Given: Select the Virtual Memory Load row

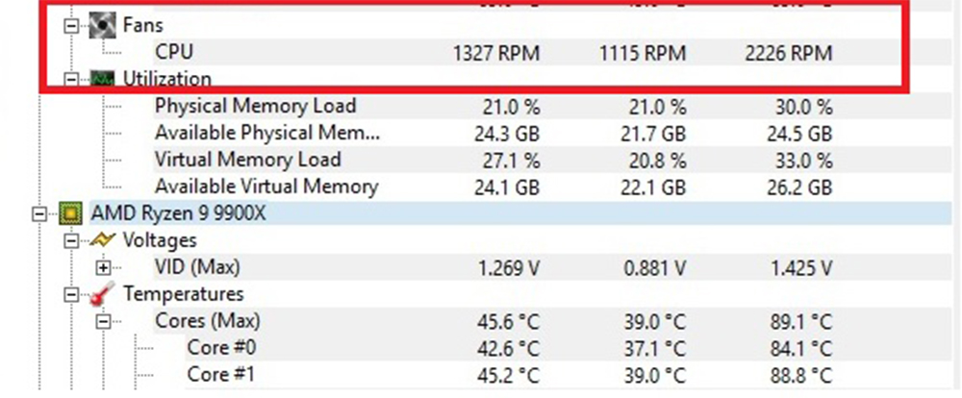Looking at the screenshot, I should (247, 160).
